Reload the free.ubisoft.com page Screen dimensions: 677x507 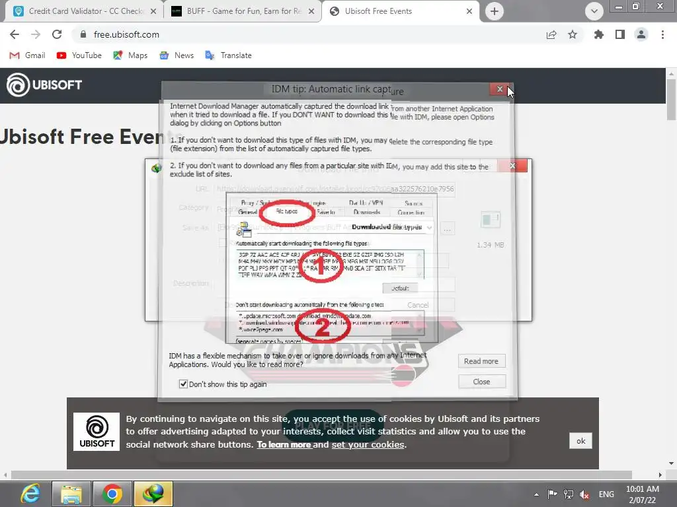(x=57, y=34)
